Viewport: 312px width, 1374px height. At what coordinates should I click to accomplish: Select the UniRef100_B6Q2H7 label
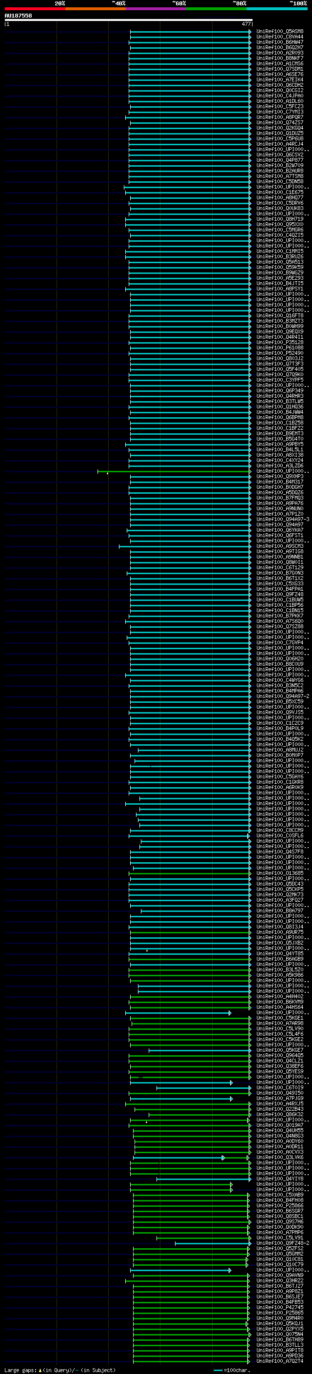[280, 47]
